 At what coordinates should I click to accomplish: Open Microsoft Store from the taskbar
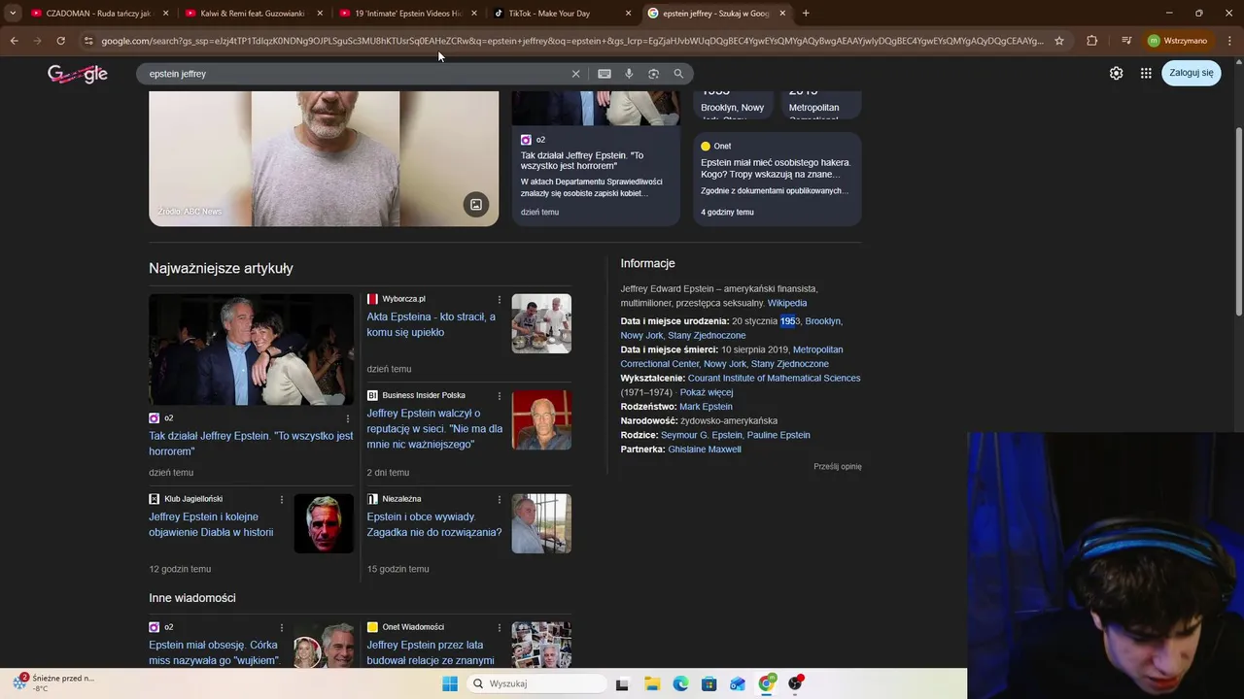coord(709,683)
